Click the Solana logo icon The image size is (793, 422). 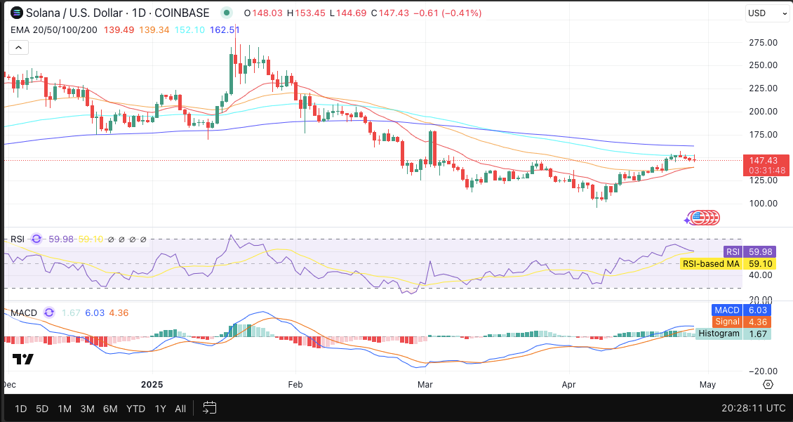17,13
